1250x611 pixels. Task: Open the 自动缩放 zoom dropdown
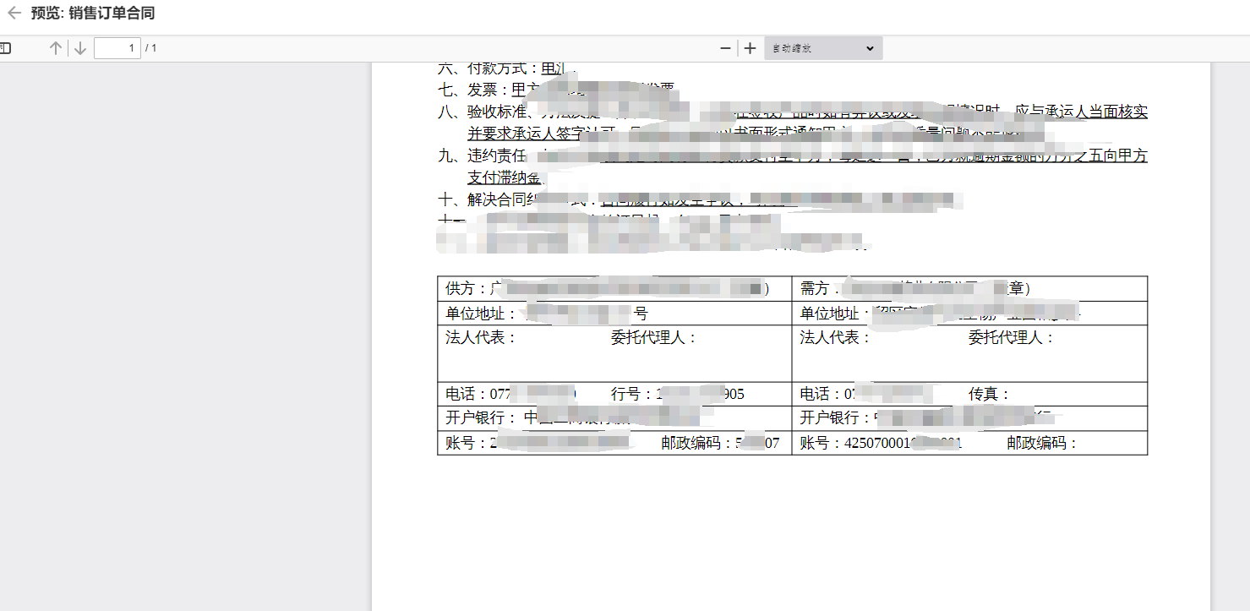coord(823,48)
